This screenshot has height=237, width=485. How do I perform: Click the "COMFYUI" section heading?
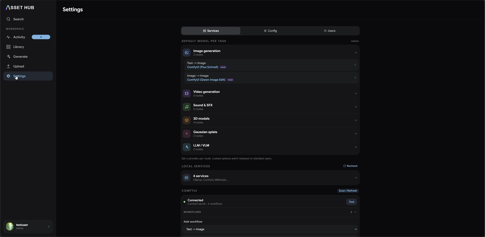(189, 191)
